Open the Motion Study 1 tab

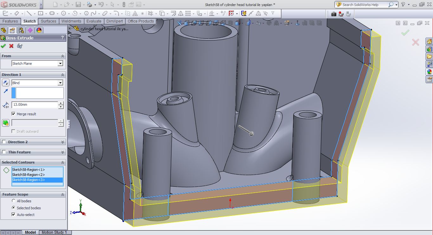(54, 232)
